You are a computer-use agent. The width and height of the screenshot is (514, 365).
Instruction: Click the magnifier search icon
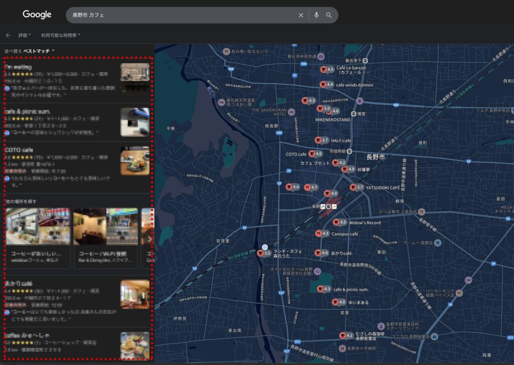coord(329,15)
